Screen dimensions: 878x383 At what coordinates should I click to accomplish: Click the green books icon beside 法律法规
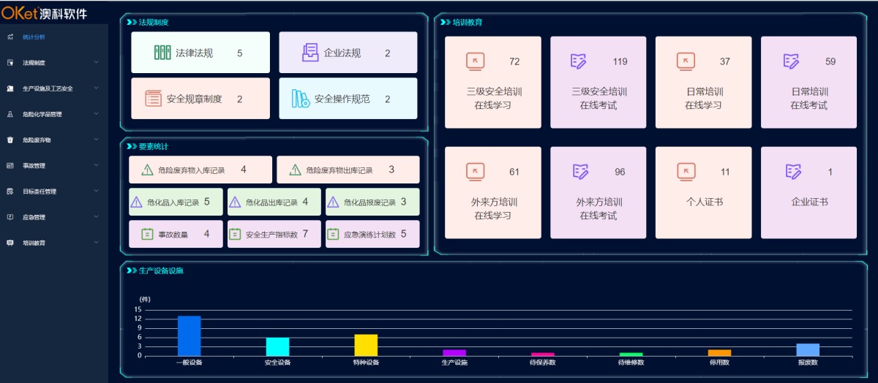[162, 53]
